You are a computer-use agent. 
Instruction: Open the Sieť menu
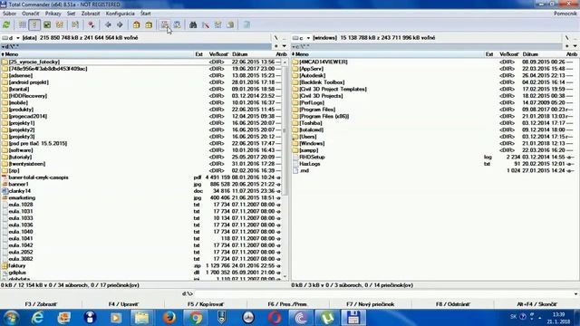pos(71,14)
